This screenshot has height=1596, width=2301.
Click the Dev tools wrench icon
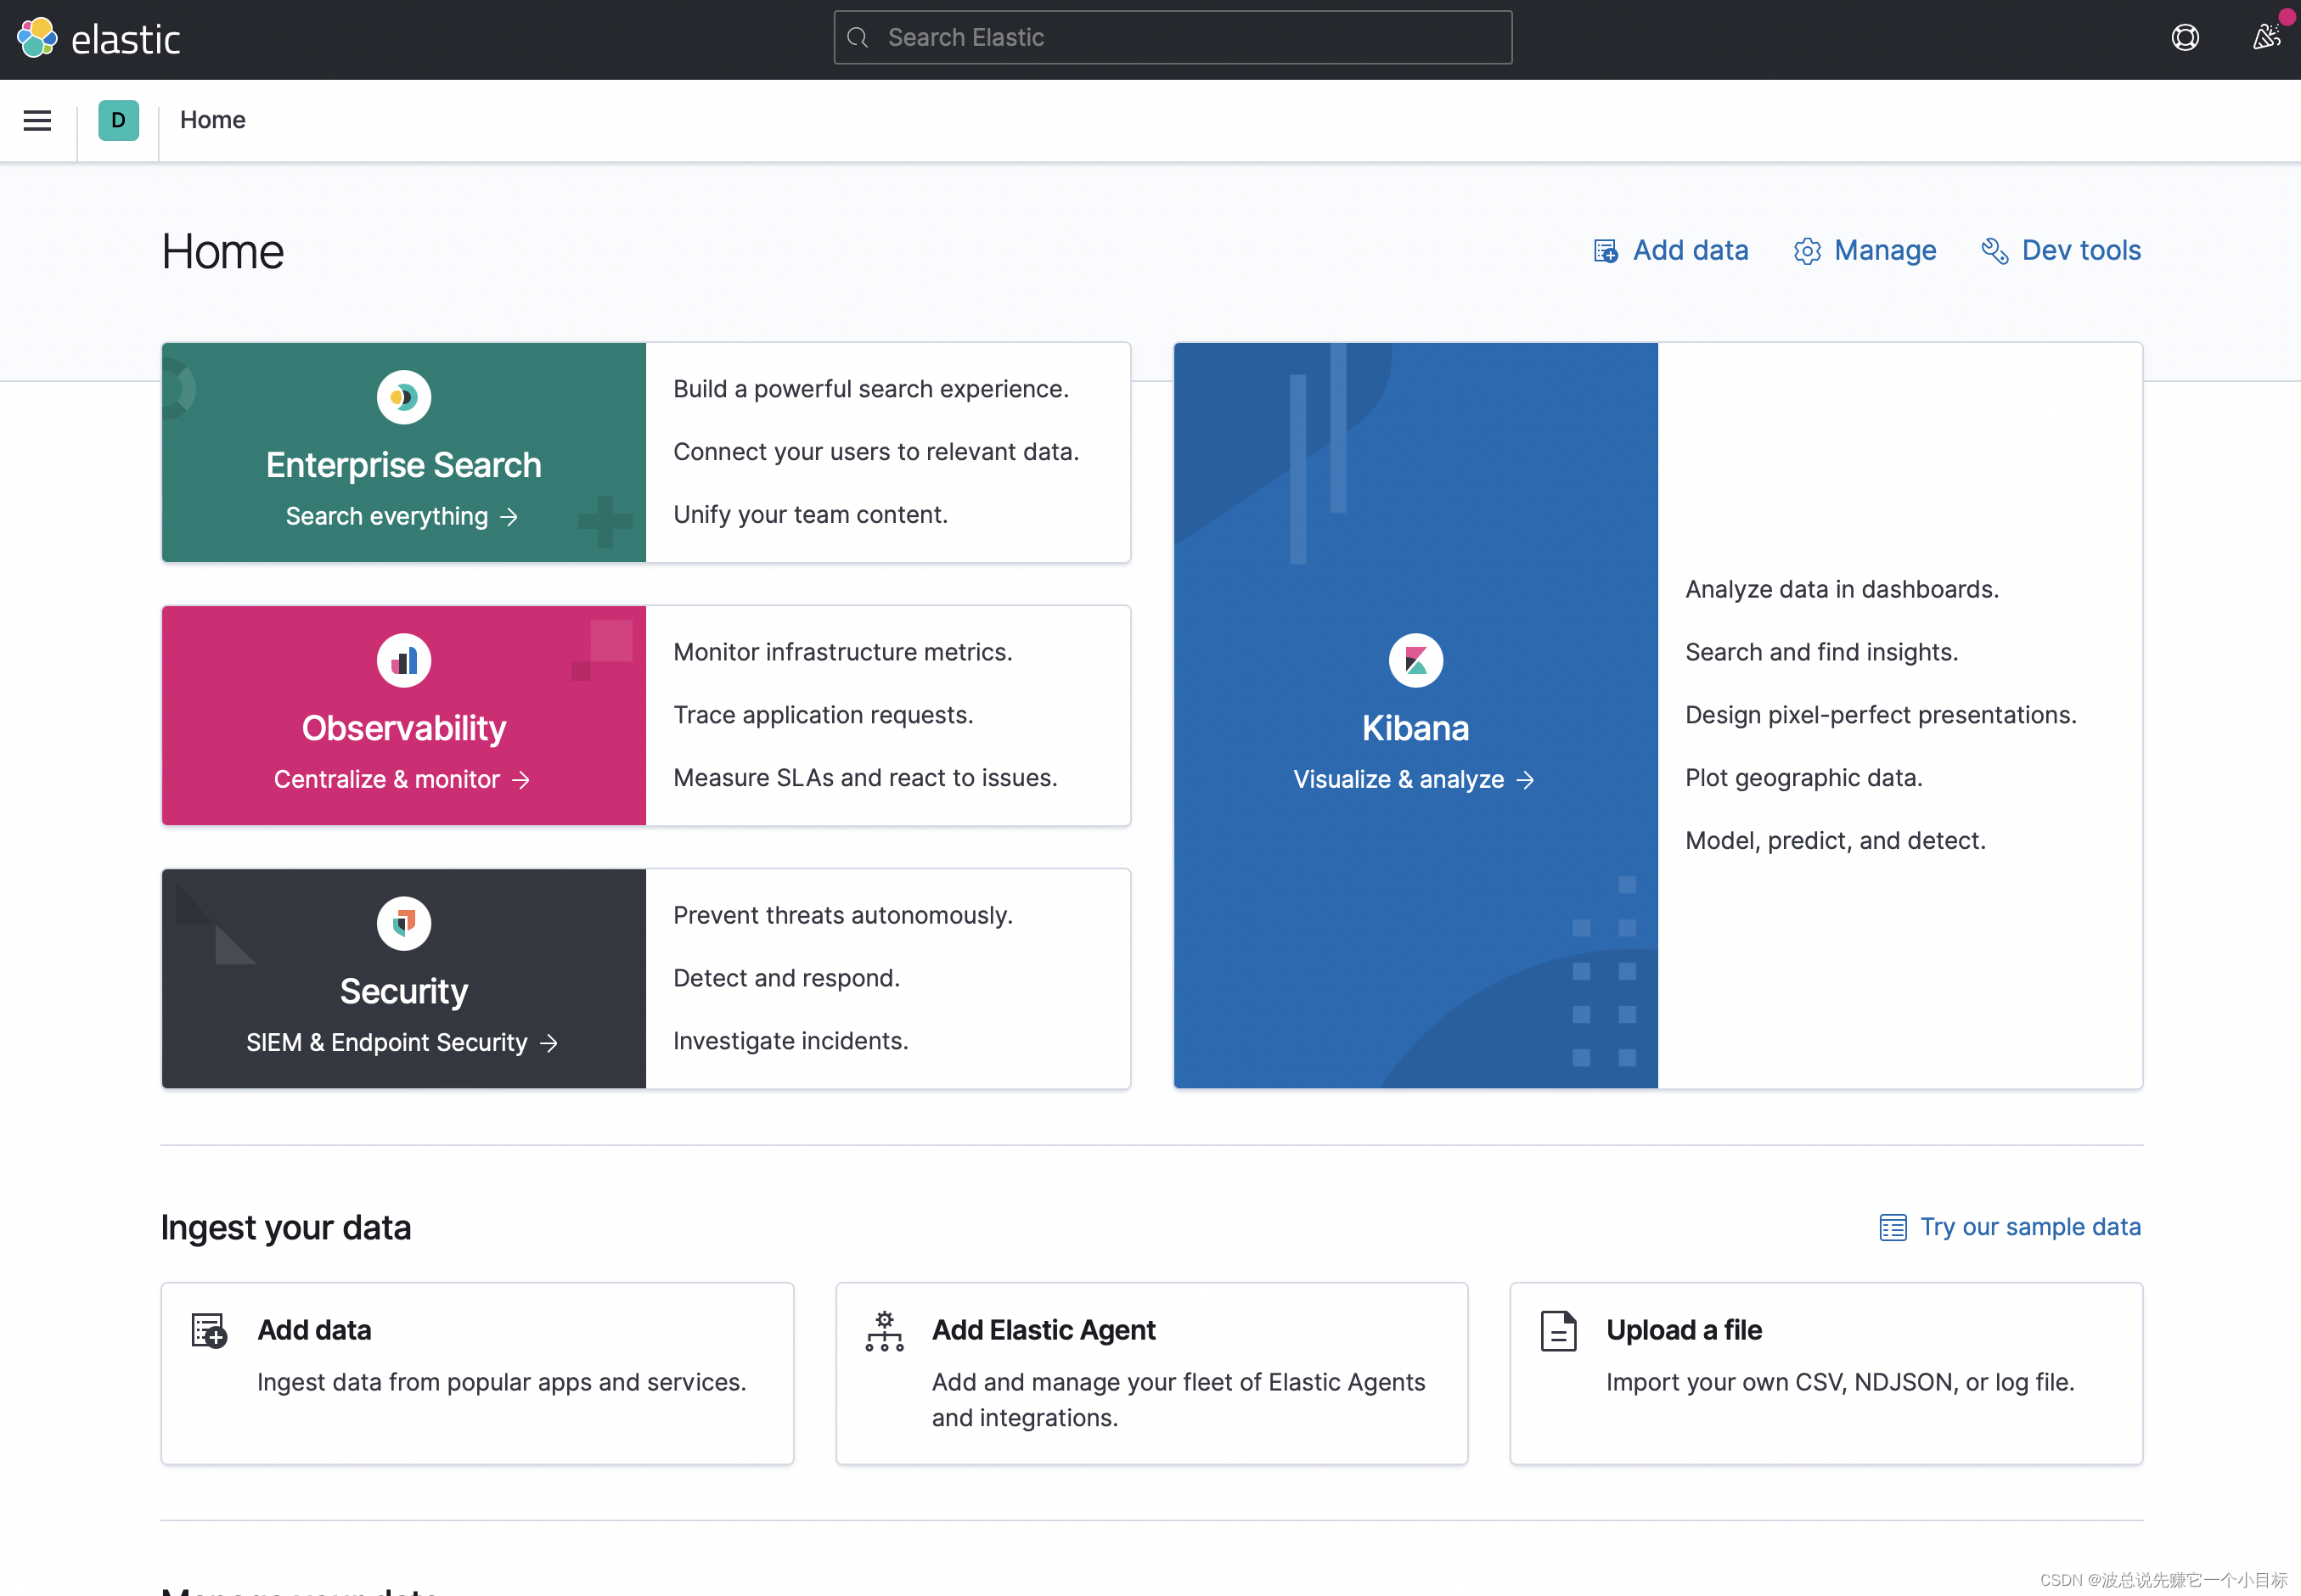click(x=1995, y=251)
